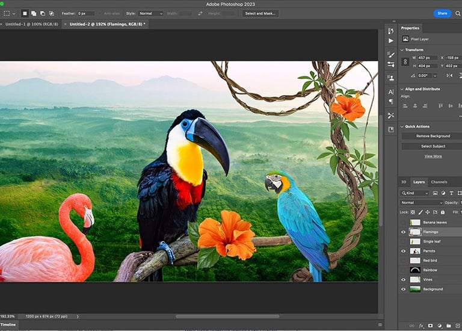
Task: Click the lock transparent pixels icon
Action: [413, 212]
